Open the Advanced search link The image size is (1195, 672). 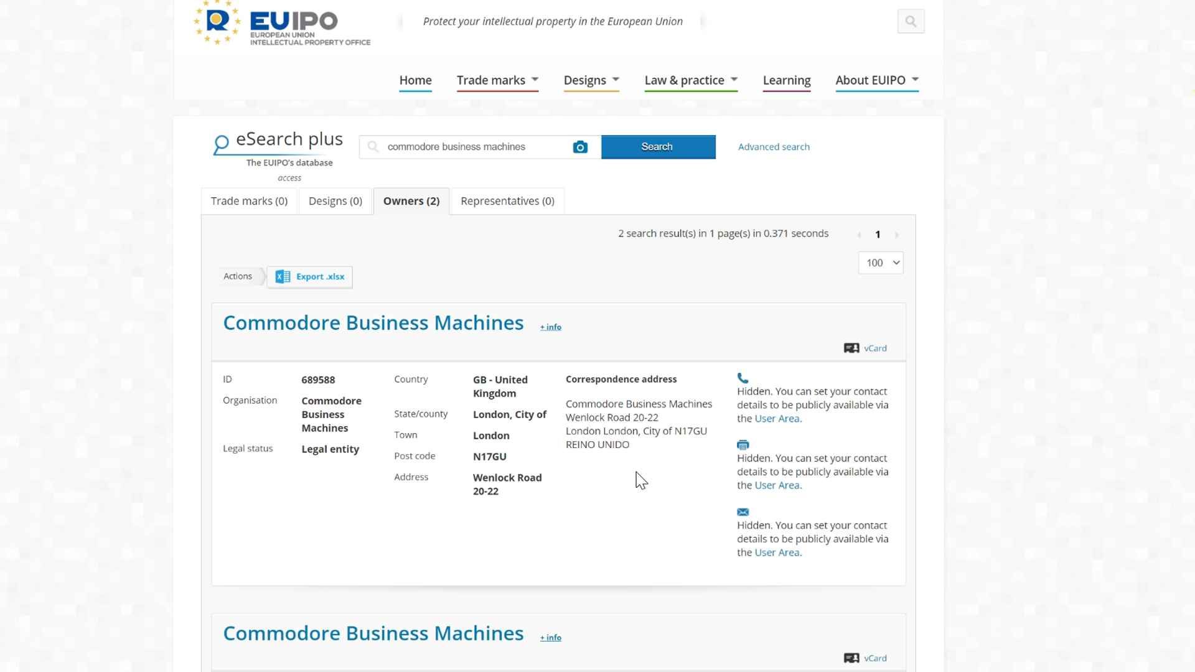pyautogui.click(x=774, y=147)
